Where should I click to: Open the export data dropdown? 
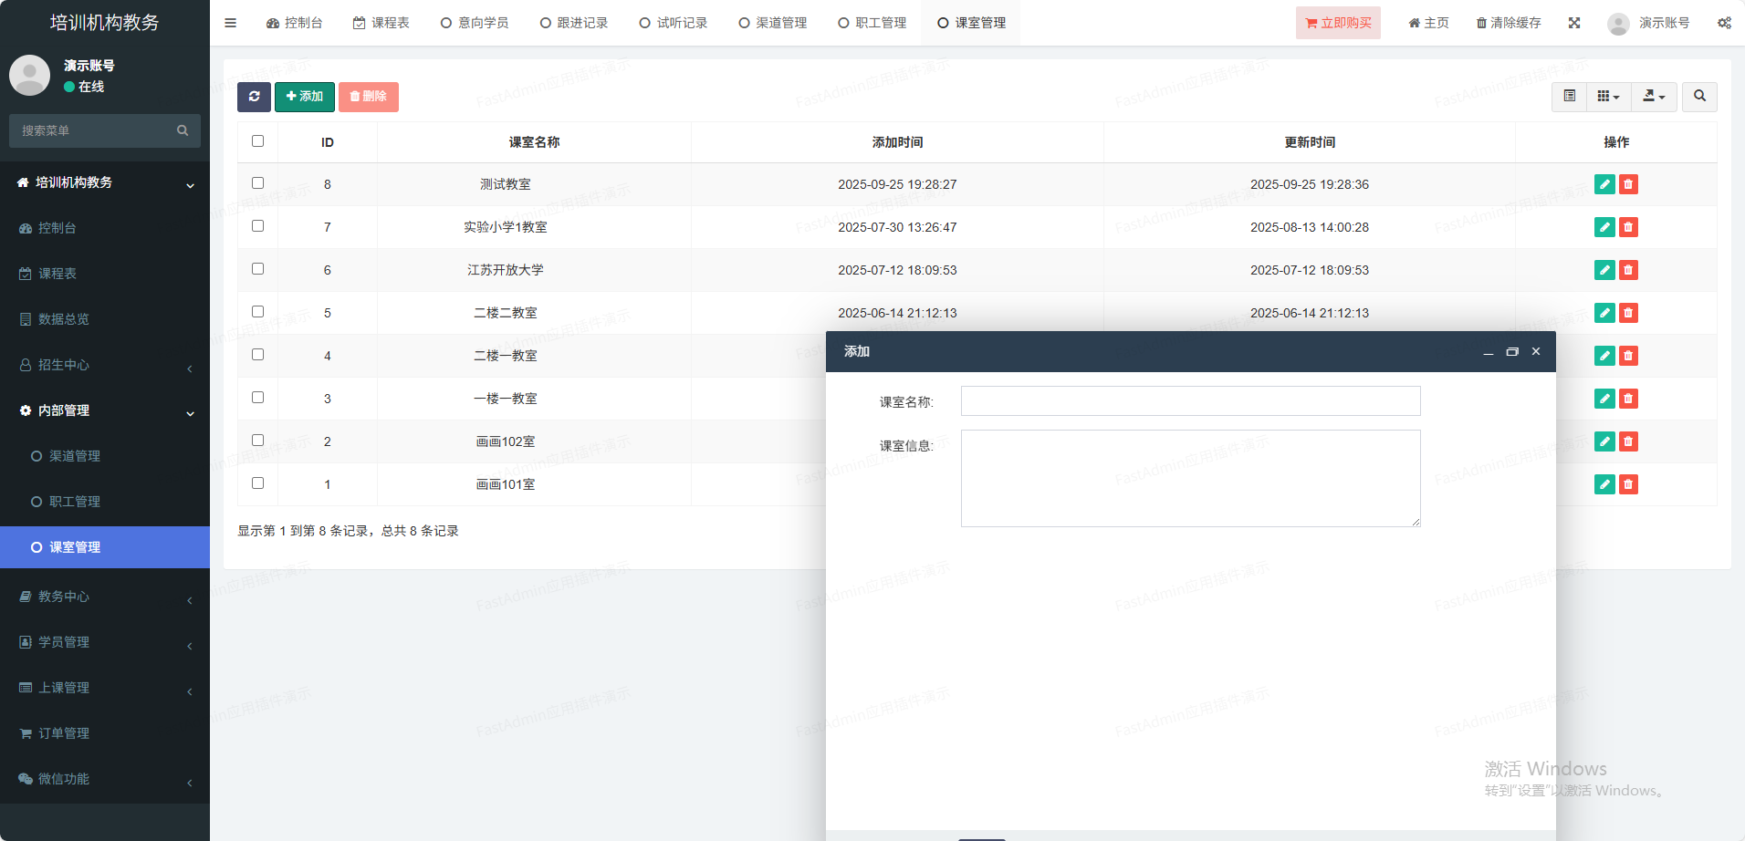click(x=1654, y=97)
